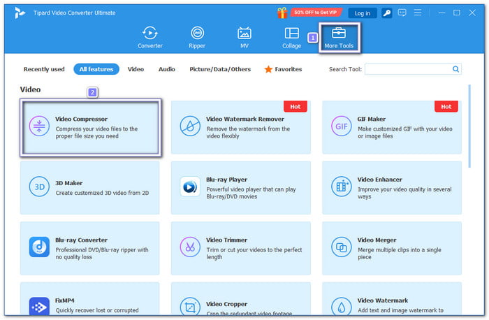Open the More Tools toolbox icon
The height and width of the screenshot is (320, 489).
(x=339, y=33)
